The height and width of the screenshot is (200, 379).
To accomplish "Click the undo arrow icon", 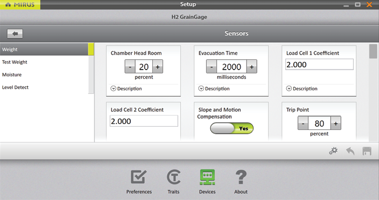I will coord(350,151).
